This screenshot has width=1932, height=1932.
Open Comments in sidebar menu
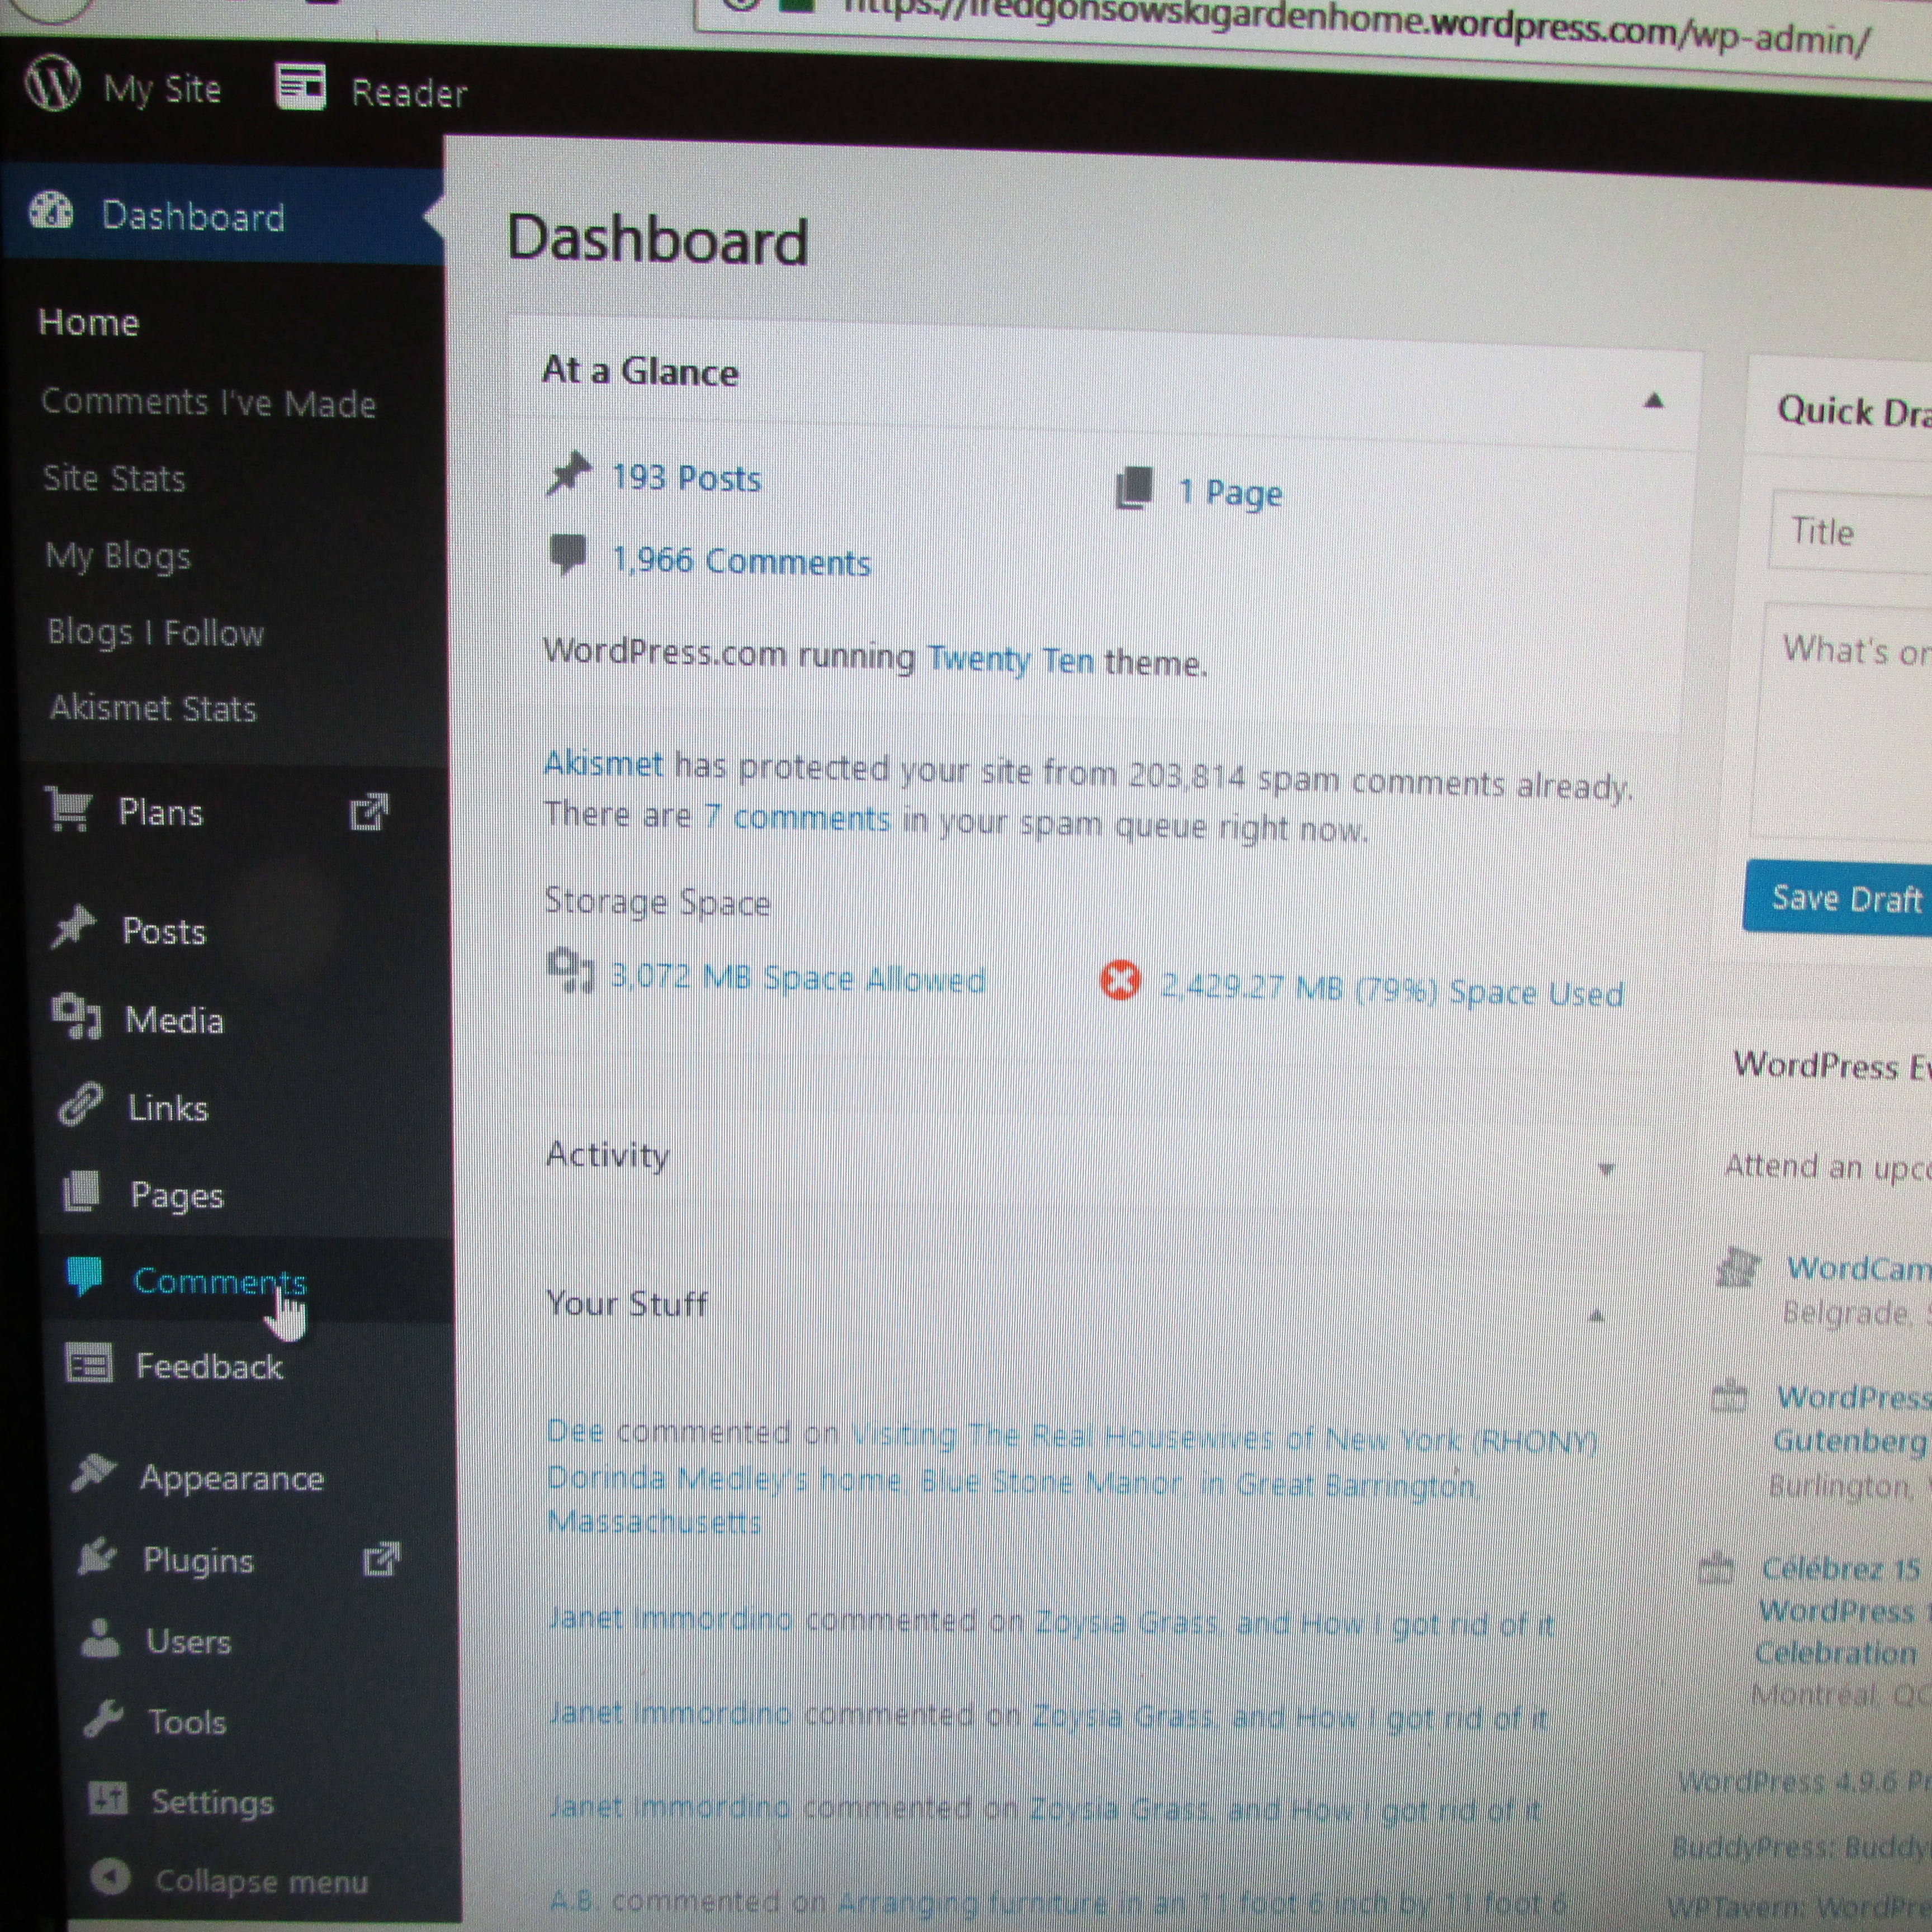(218, 1281)
